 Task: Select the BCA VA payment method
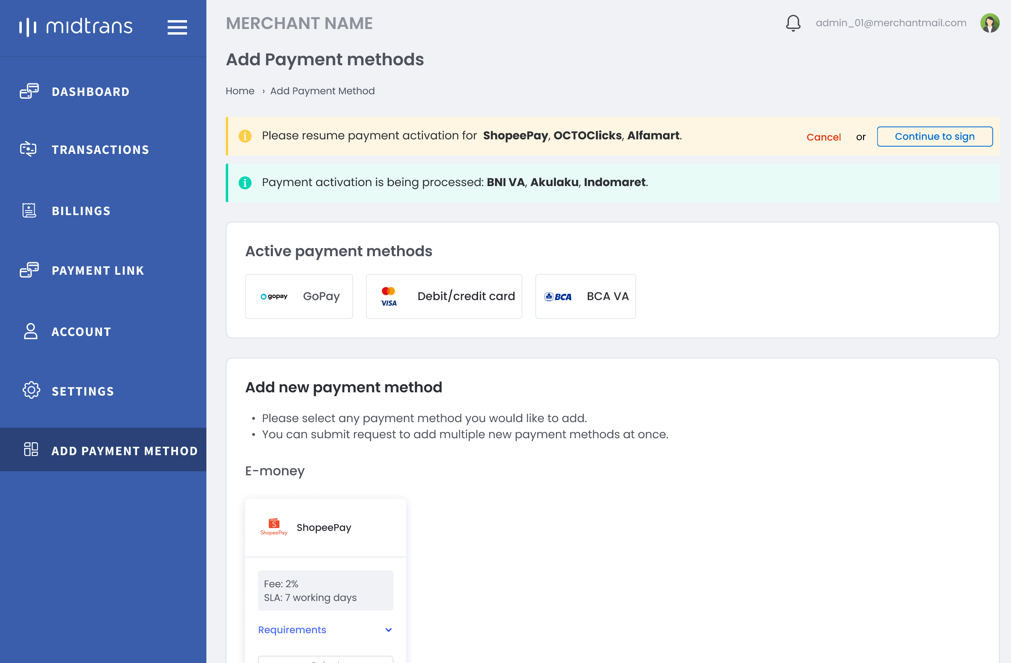(x=585, y=296)
